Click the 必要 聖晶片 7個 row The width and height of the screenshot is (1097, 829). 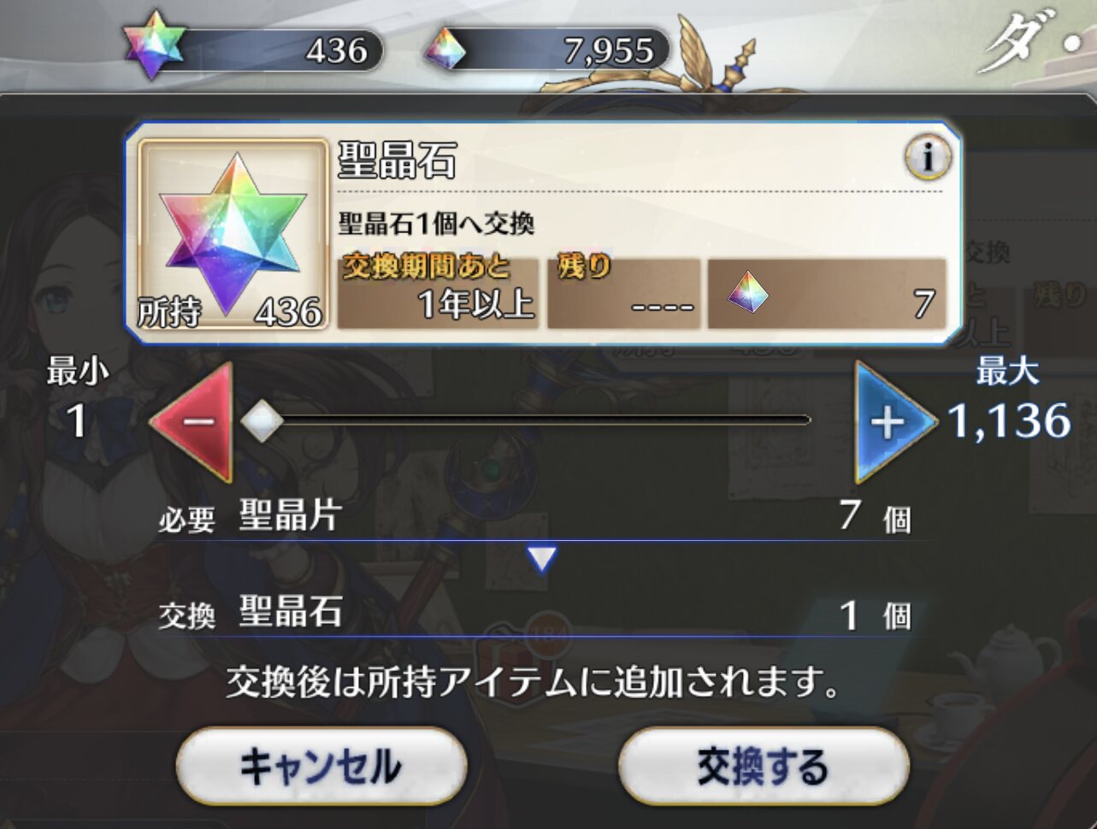pos(534,516)
